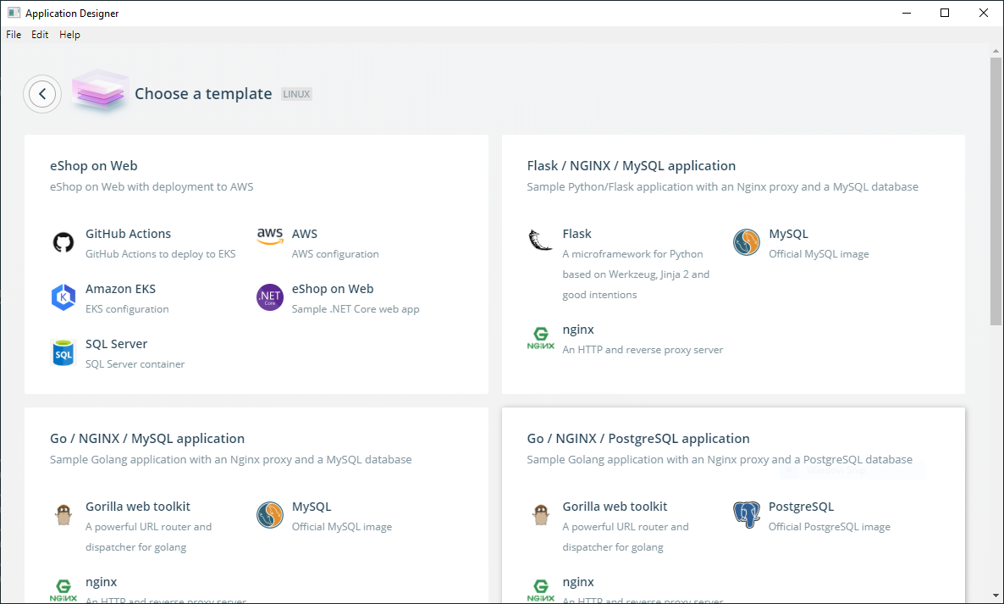
Task: Open the Help menu
Action: tap(69, 35)
